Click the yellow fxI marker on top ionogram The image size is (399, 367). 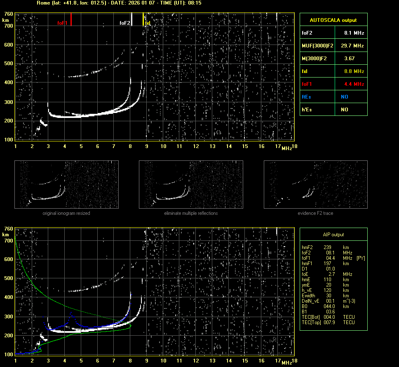tap(143, 19)
